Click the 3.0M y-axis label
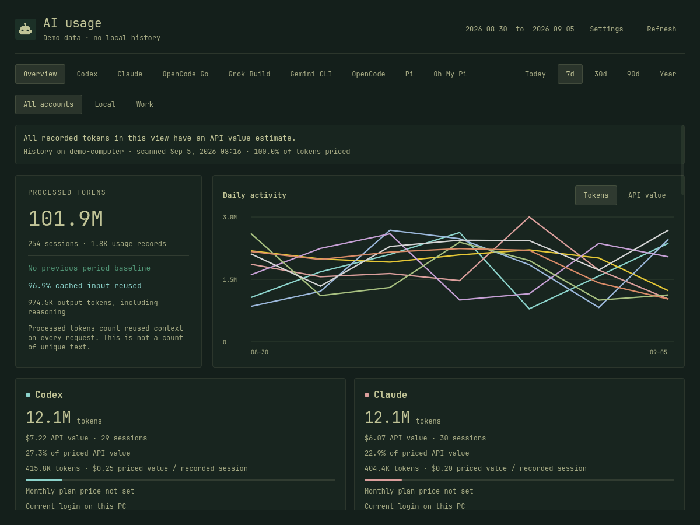Image resolution: width=700 pixels, height=525 pixels. [x=230, y=218]
